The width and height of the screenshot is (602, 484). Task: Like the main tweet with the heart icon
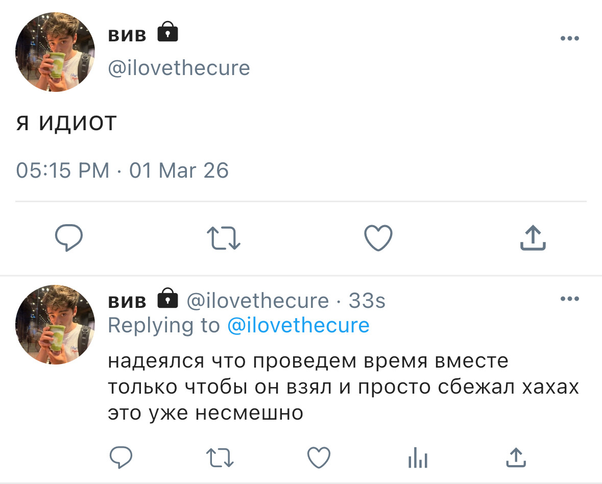378,238
